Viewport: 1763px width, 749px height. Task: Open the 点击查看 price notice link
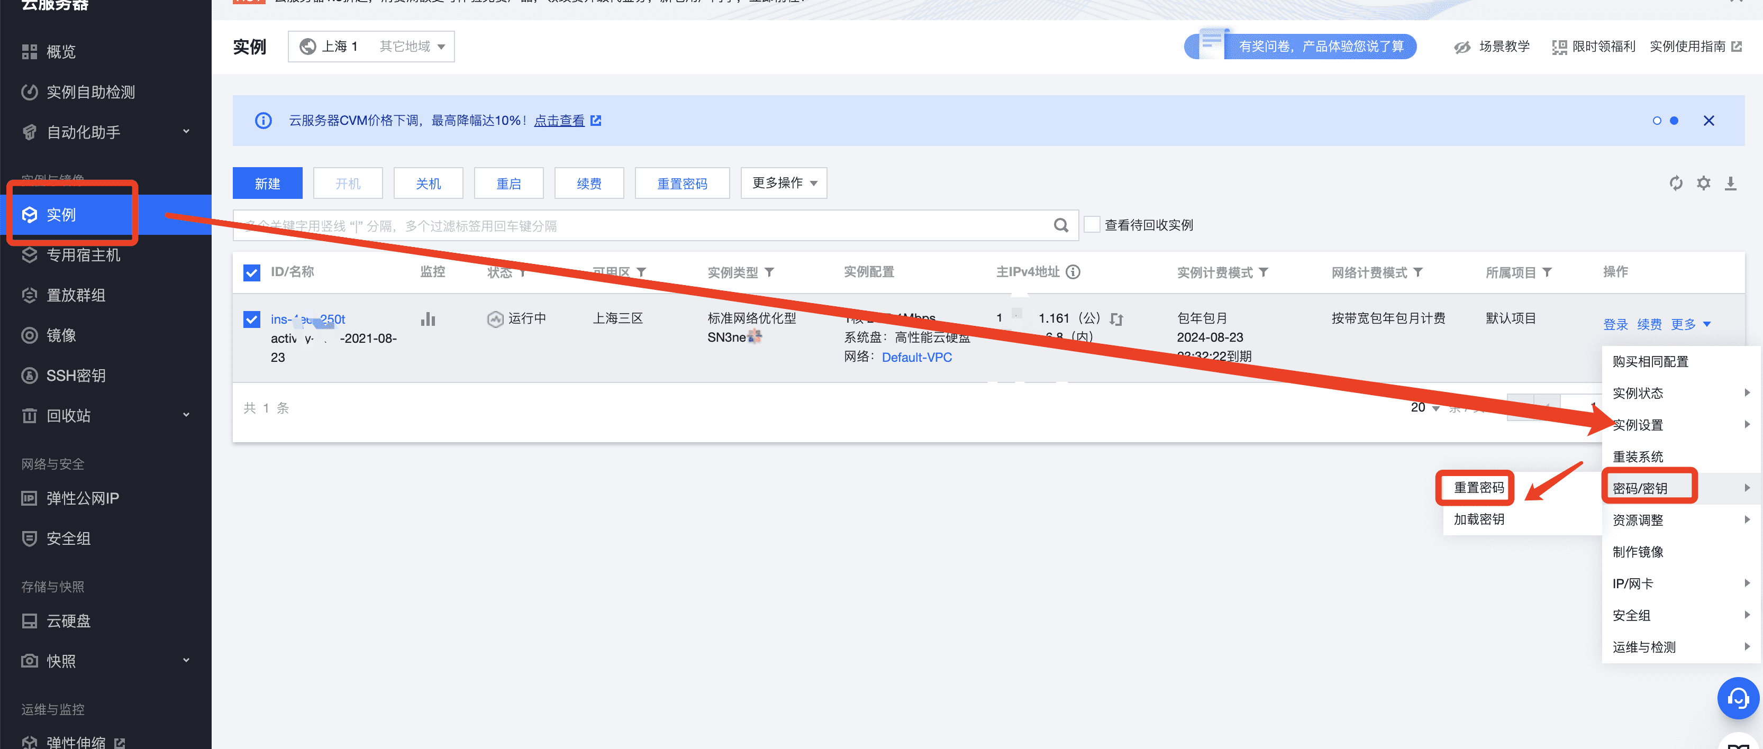[x=559, y=121]
